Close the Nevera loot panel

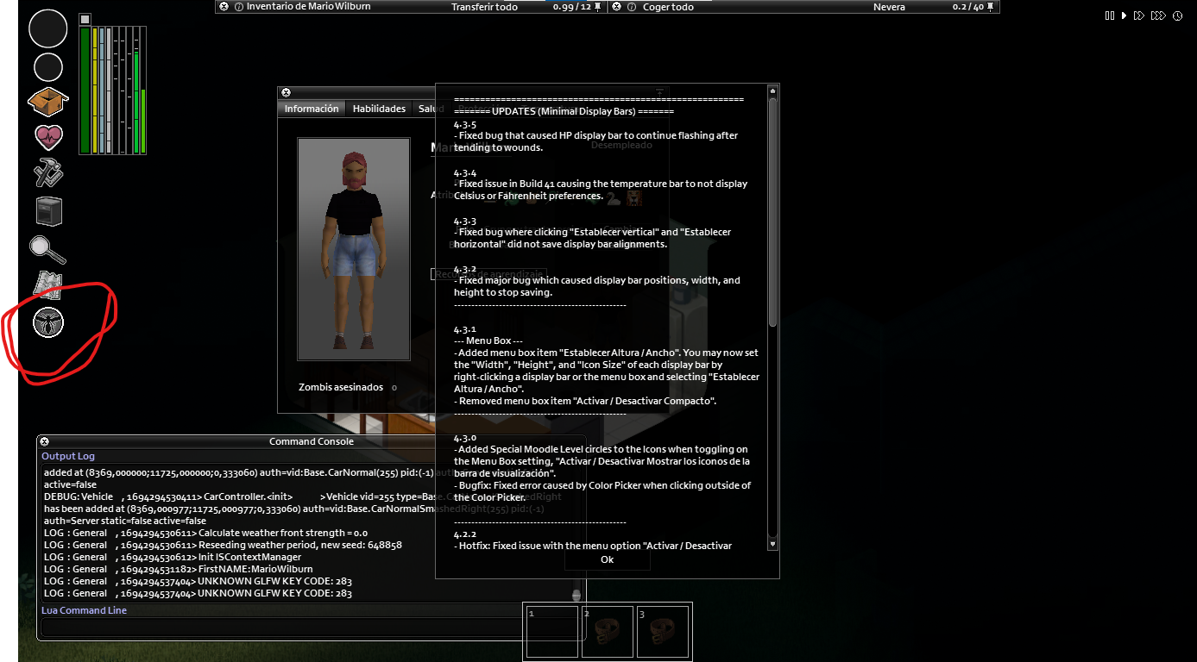pyautogui.click(x=616, y=7)
